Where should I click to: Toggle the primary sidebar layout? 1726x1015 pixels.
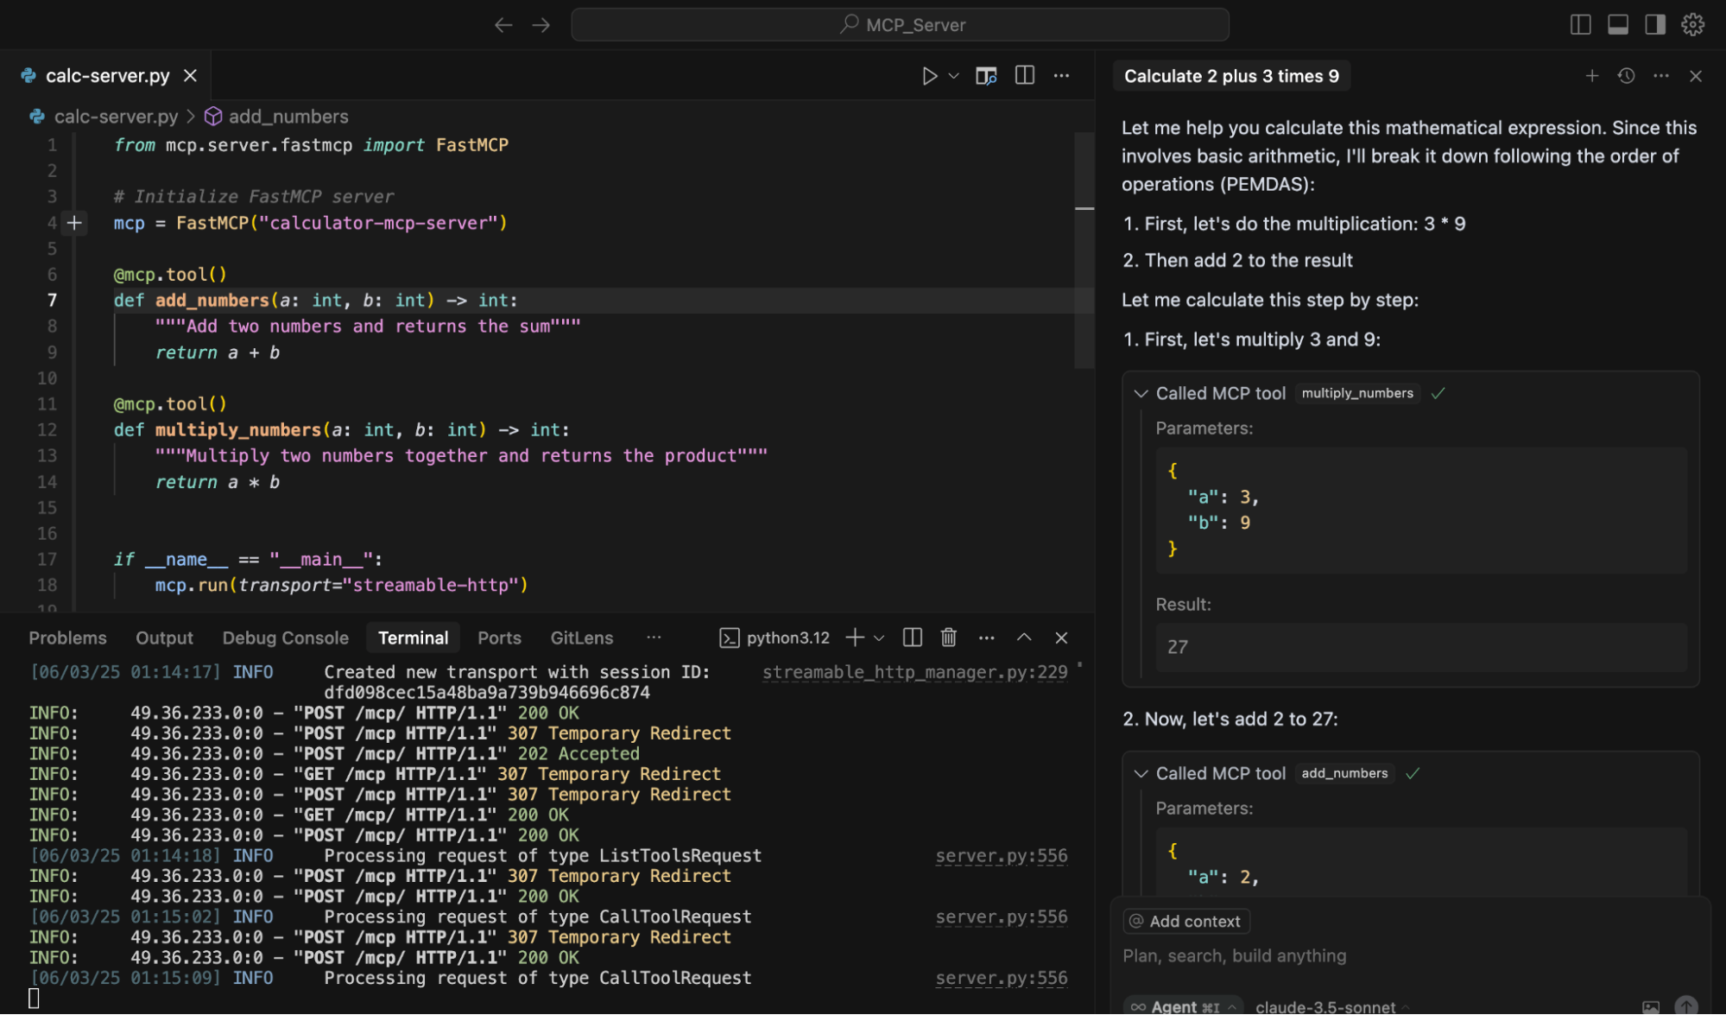click(x=1580, y=25)
